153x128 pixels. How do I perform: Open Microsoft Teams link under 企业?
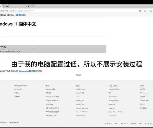80,115
